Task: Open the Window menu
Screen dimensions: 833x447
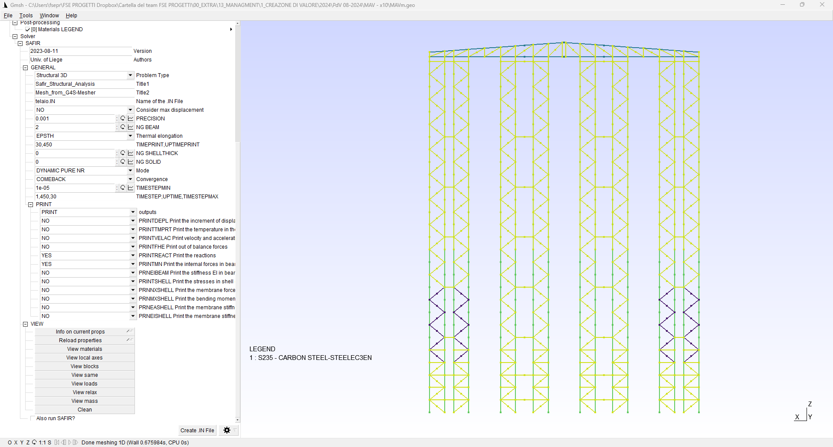Action: tap(49, 16)
